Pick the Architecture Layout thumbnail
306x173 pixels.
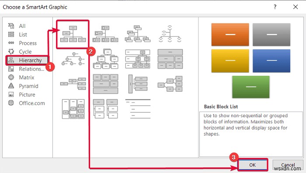[x=105, y=84]
